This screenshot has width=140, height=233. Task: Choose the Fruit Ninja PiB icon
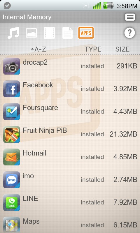click(x=11, y=134)
